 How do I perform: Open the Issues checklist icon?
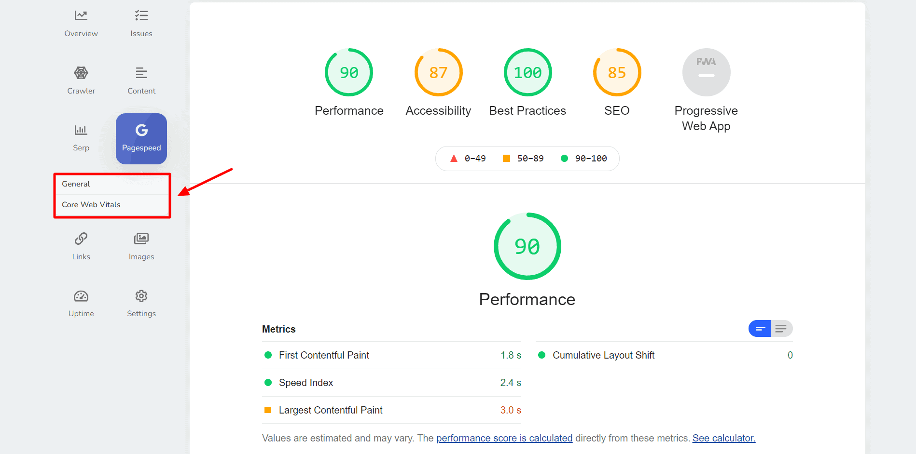pyautogui.click(x=141, y=16)
